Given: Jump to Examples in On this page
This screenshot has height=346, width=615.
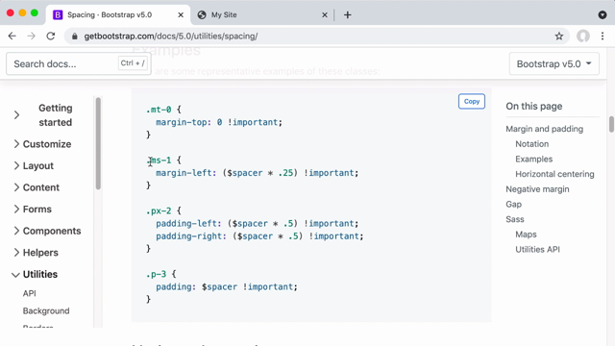Looking at the screenshot, I should 534,159.
